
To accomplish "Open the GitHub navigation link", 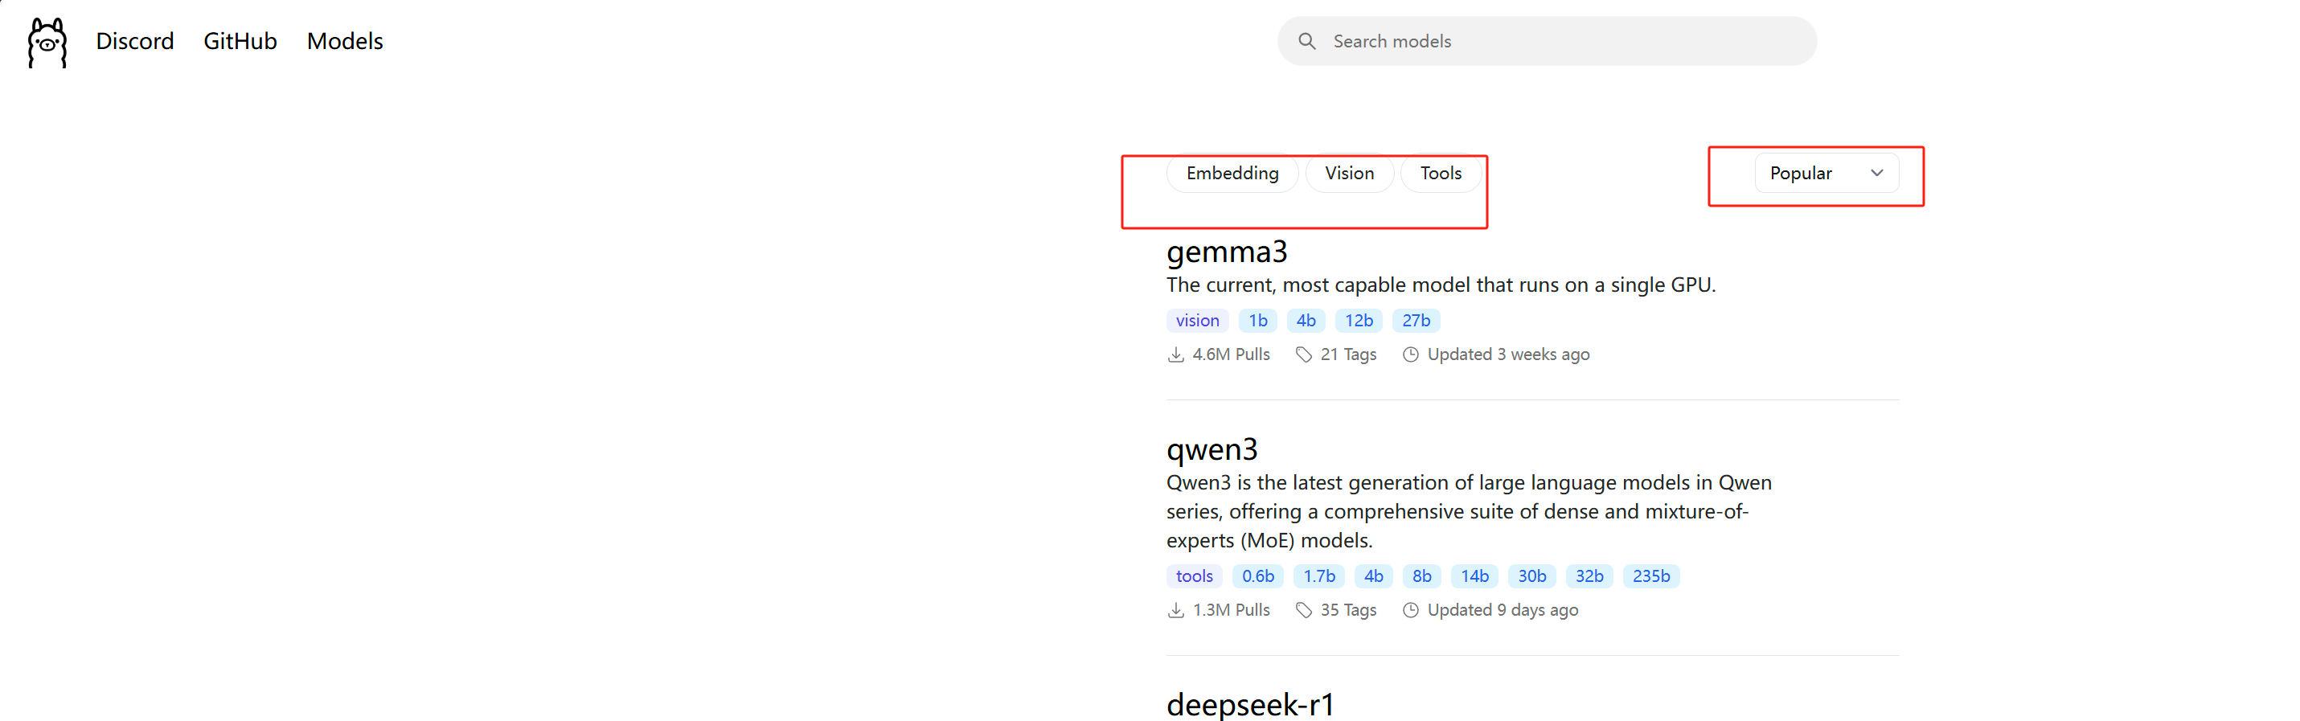I will pyautogui.click(x=240, y=41).
